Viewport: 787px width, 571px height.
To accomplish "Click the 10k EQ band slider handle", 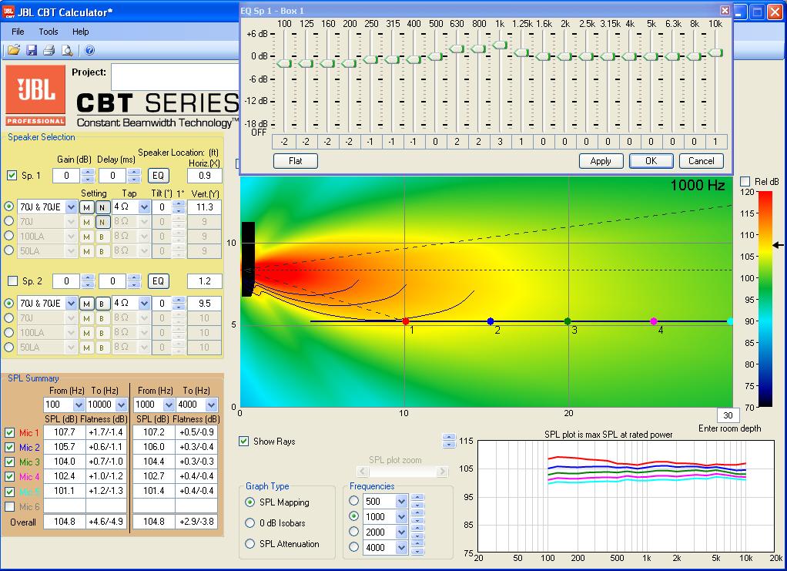I will pos(715,52).
